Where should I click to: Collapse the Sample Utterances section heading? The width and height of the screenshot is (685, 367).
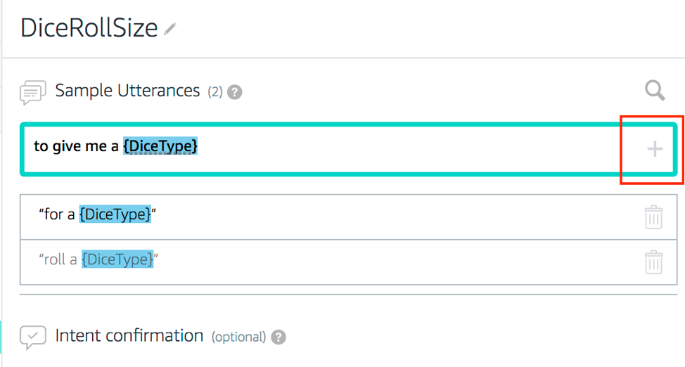coord(127,91)
